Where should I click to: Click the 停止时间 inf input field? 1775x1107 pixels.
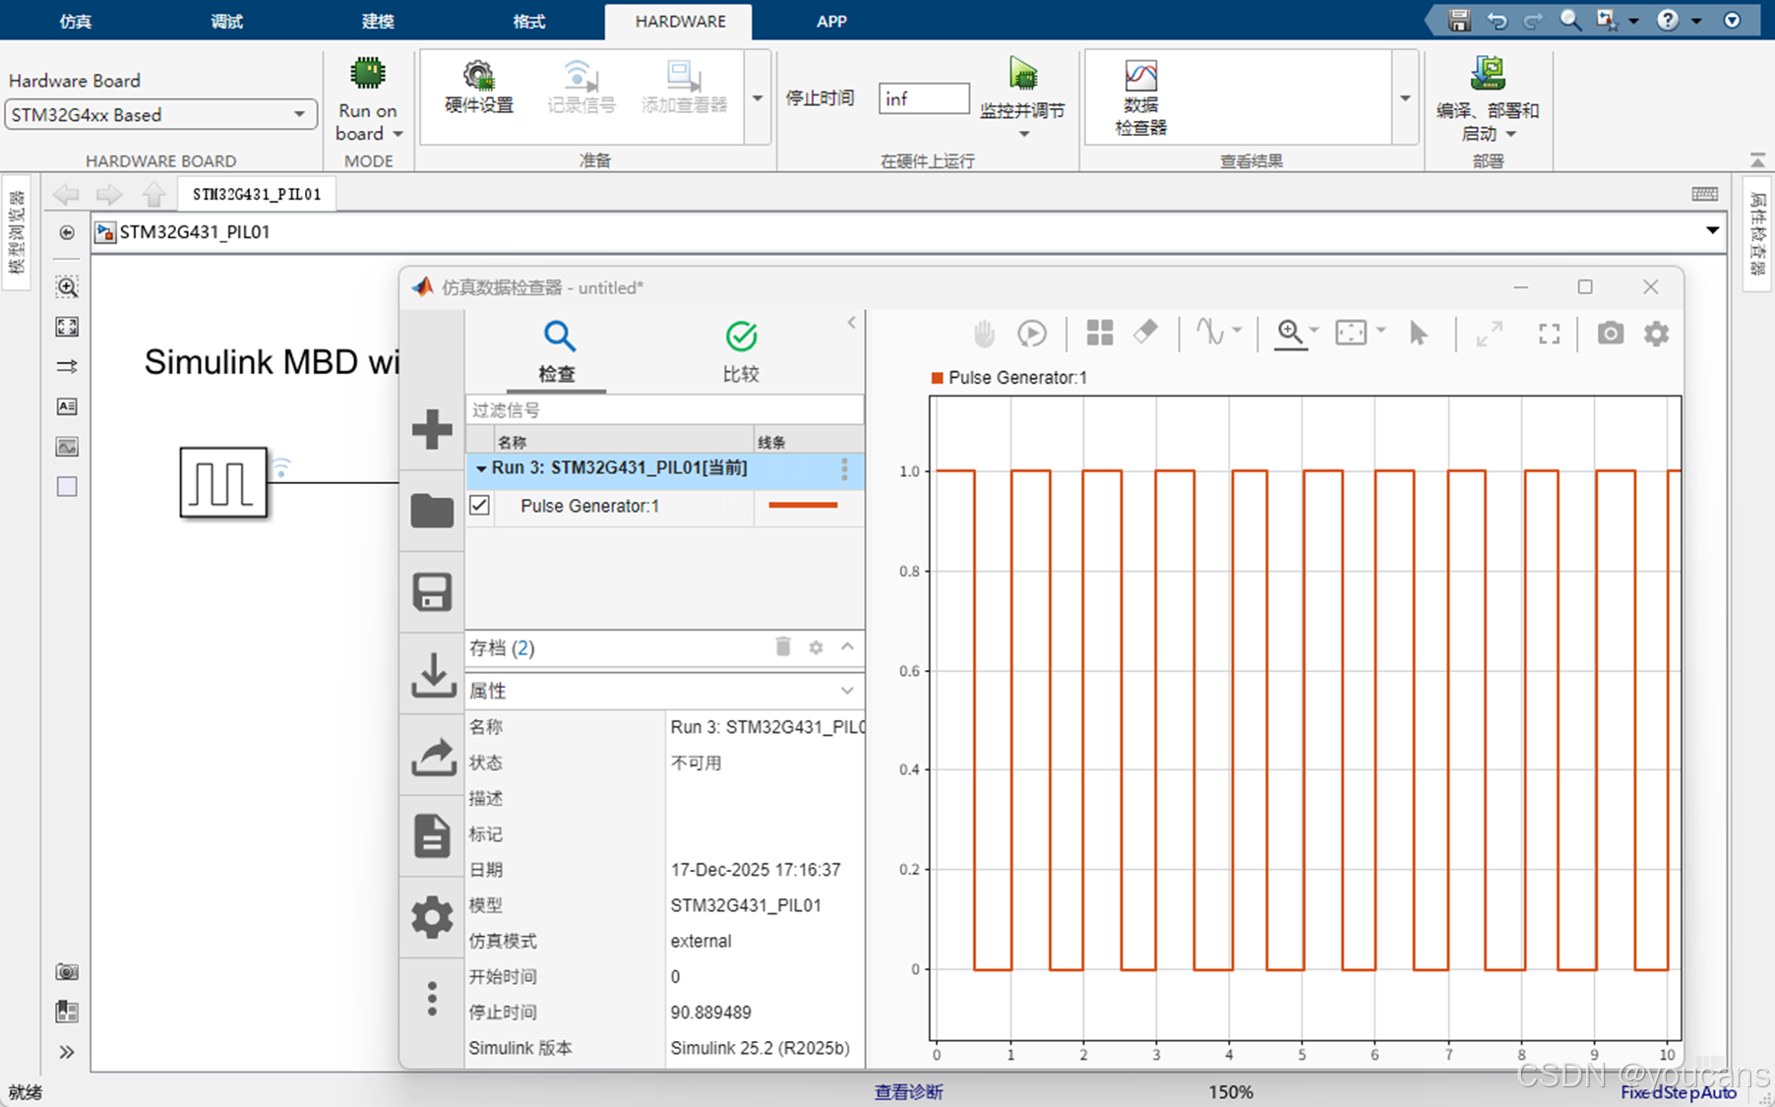[x=924, y=98]
